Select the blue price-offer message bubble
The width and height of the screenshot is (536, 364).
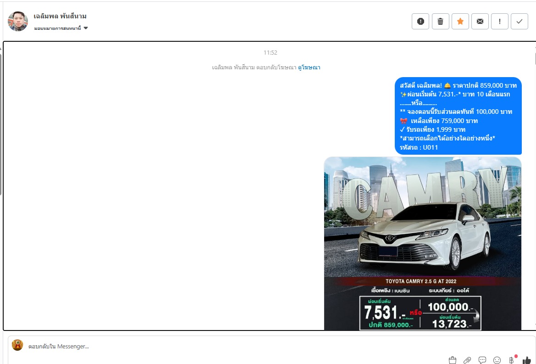coord(458,116)
